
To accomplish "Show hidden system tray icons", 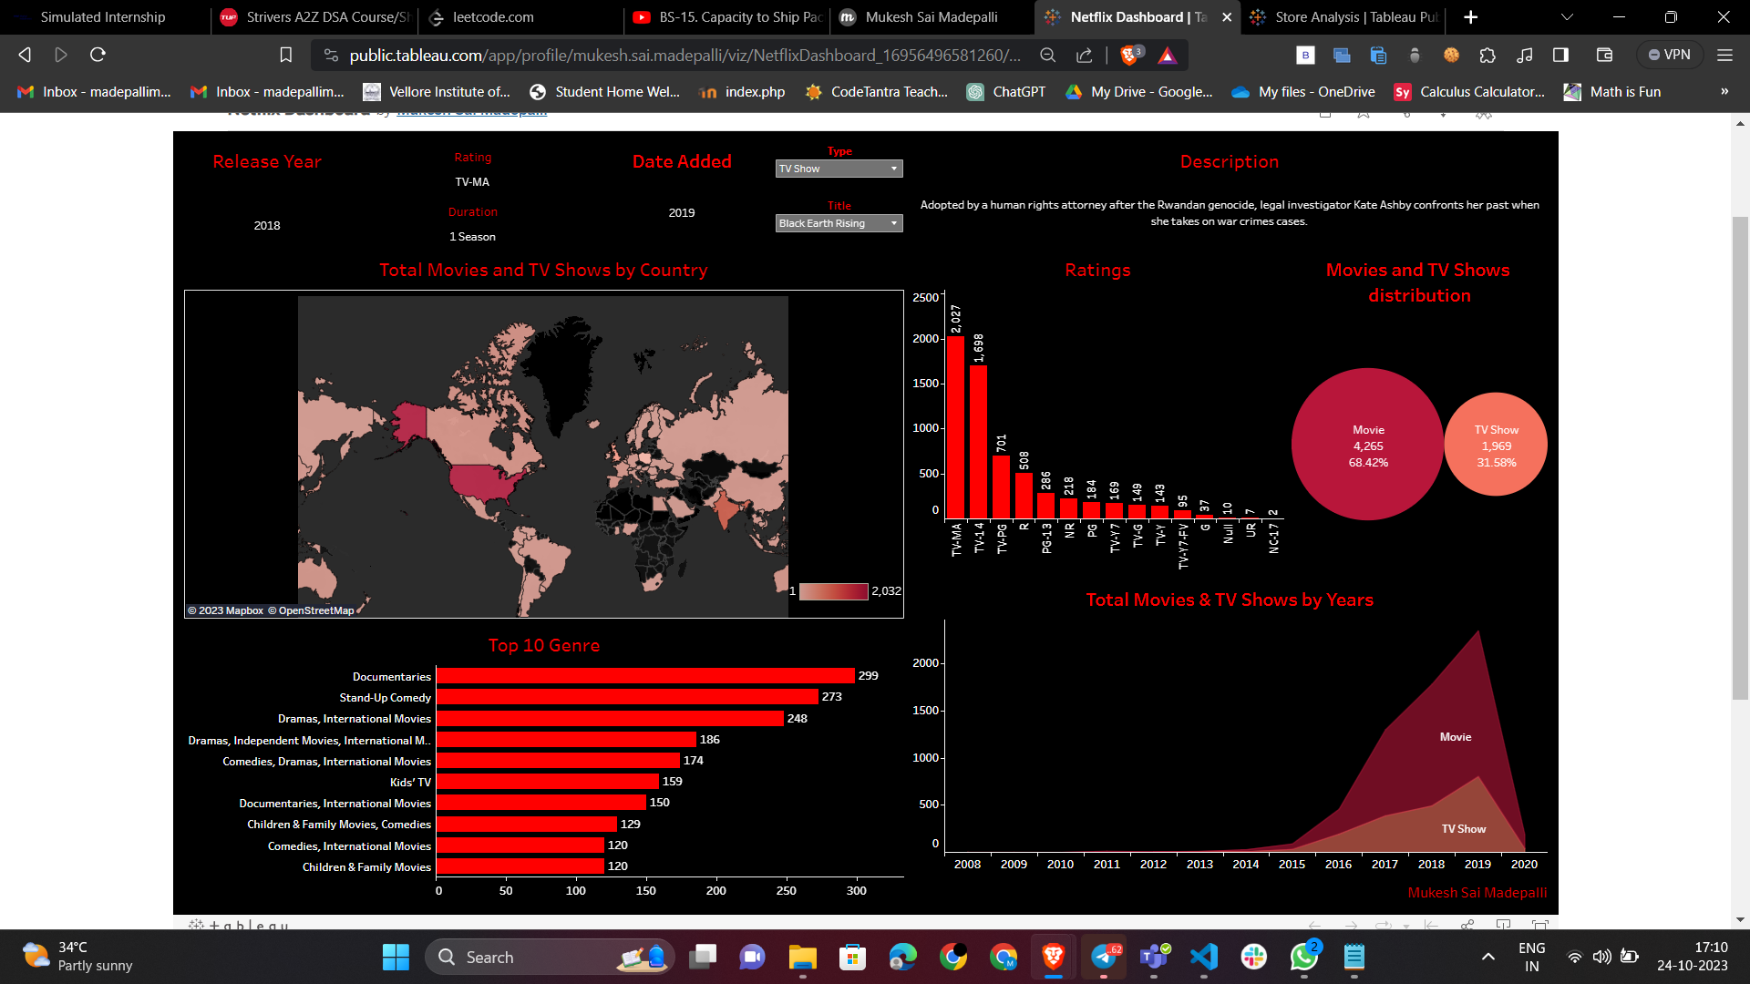I will coord(1487,957).
